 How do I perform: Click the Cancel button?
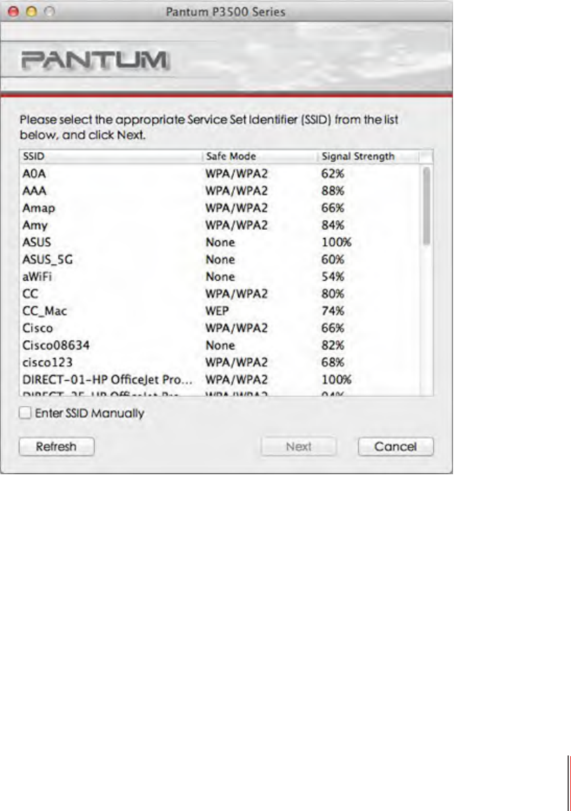395,446
